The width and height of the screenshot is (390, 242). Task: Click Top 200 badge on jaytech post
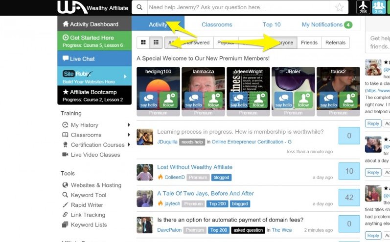click(217, 204)
